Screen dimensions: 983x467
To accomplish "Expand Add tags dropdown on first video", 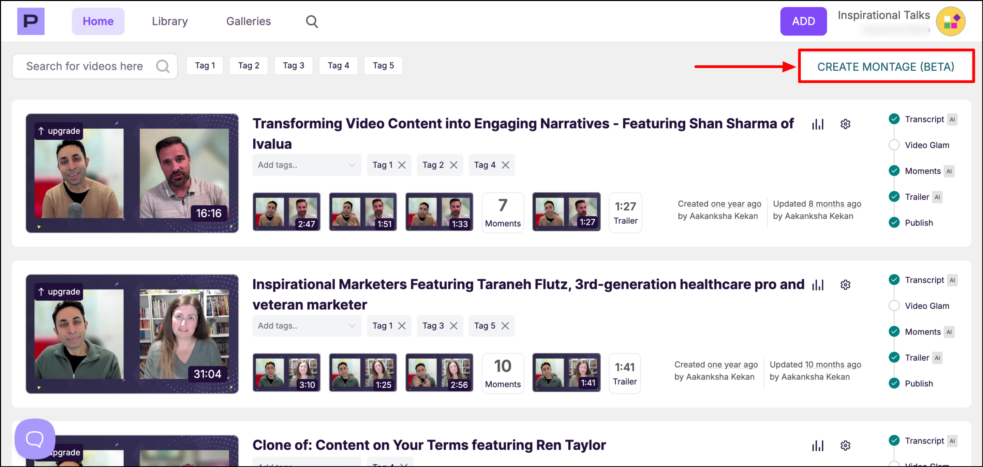I will [307, 165].
